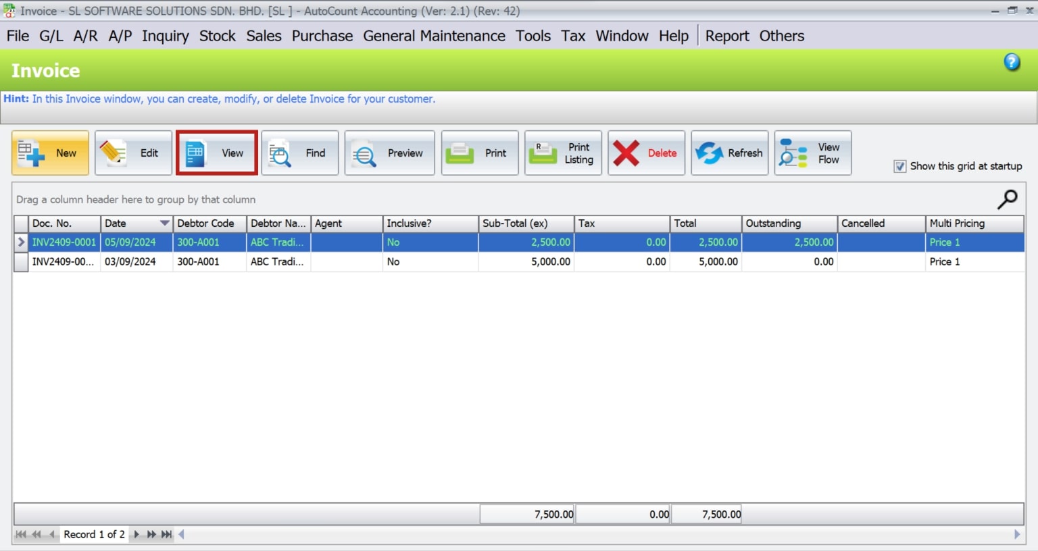Select invoice INV2409-0001 row
Image resolution: width=1038 pixels, height=551 pixels.
click(64, 242)
